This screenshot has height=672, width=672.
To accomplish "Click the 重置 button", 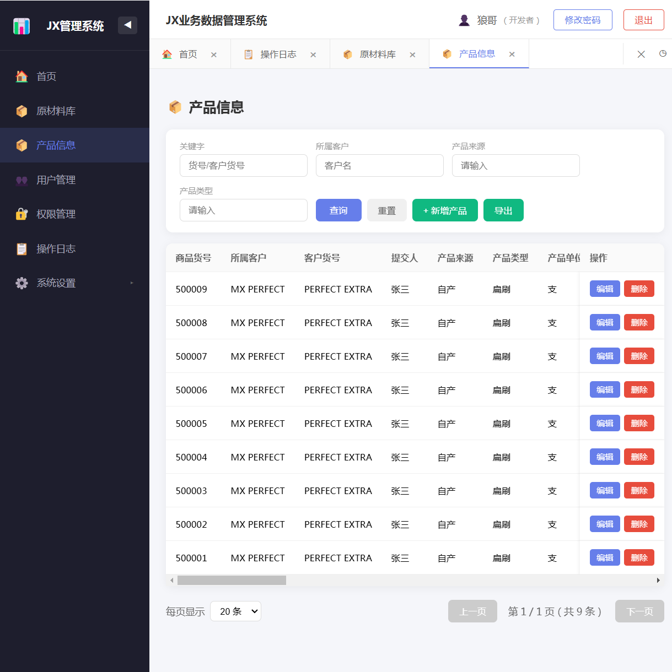I will (x=387, y=210).
